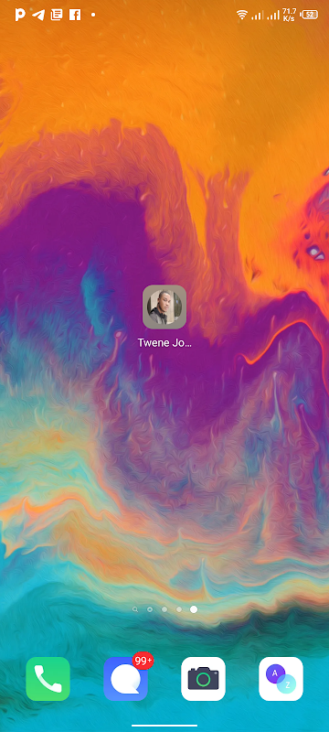Tap the search magnifier page indicator
Image resolution: width=329 pixels, height=732 pixels.
(x=135, y=609)
